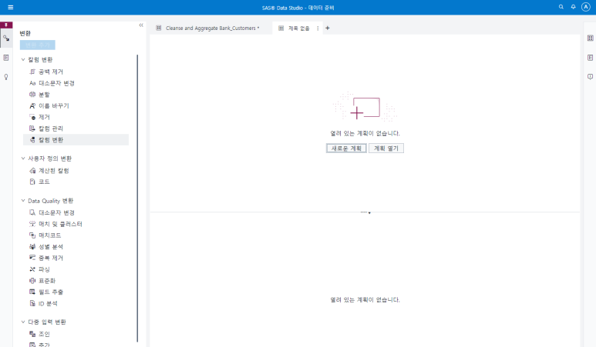Click the 계획 열기 button

tap(386, 148)
